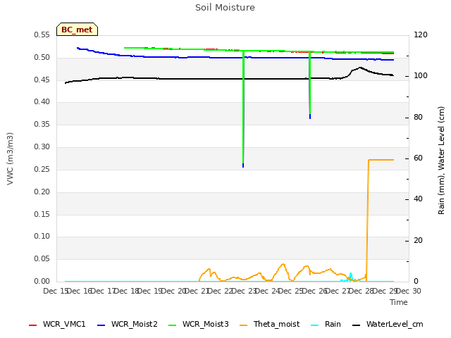Click the BC_met annotation label

(x=77, y=30)
